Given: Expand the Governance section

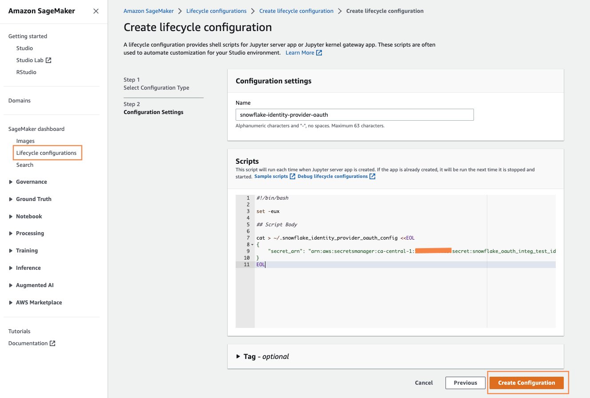Looking at the screenshot, I should [11, 182].
